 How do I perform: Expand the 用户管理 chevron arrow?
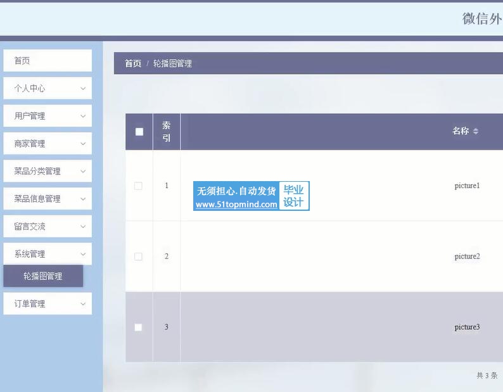[83, 116]
